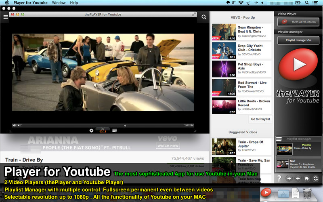This screenshot has width=323, height=202.
Task: Open help with the question mark icon
Action: point(279,178)
